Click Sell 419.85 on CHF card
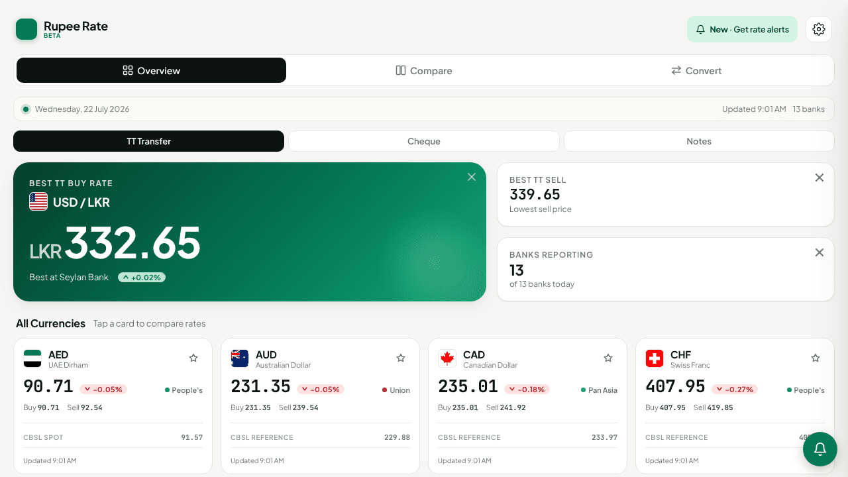Viewport: 848px width, 477px height. coord(713,407)
